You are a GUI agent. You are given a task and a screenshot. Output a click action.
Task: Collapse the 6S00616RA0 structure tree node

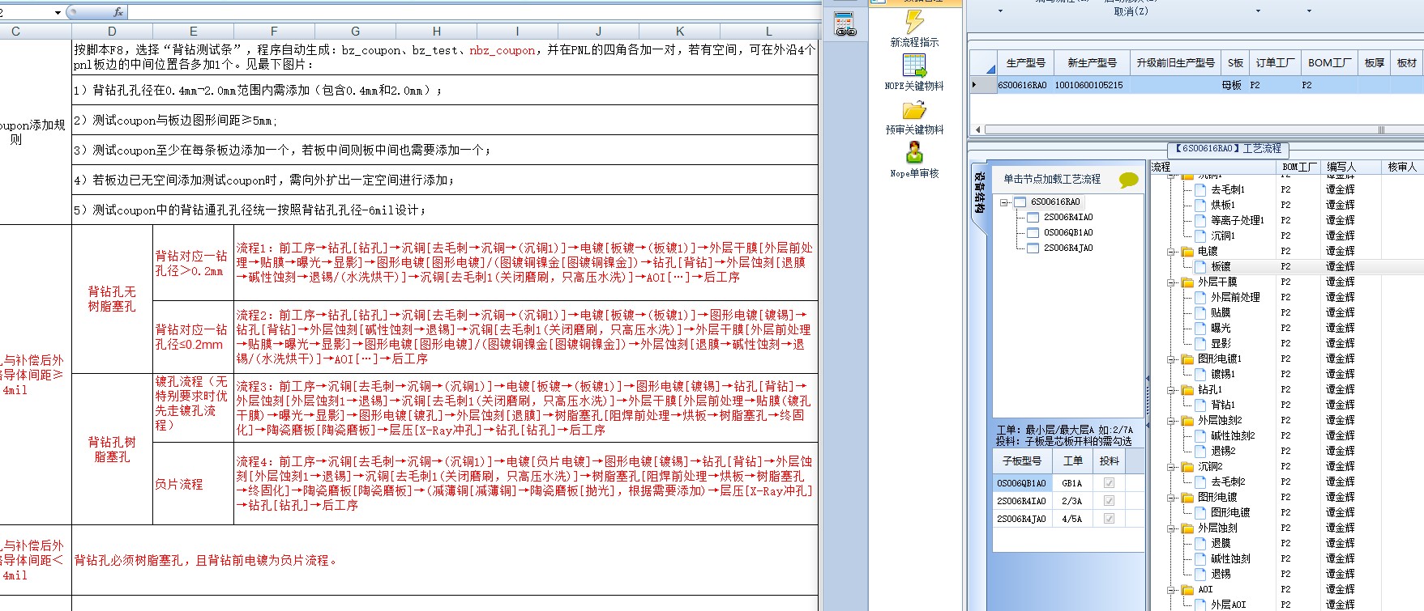(x=1004, y=202)
